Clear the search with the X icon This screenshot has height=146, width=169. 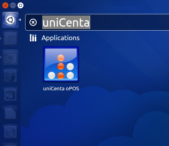click(33, 22)
